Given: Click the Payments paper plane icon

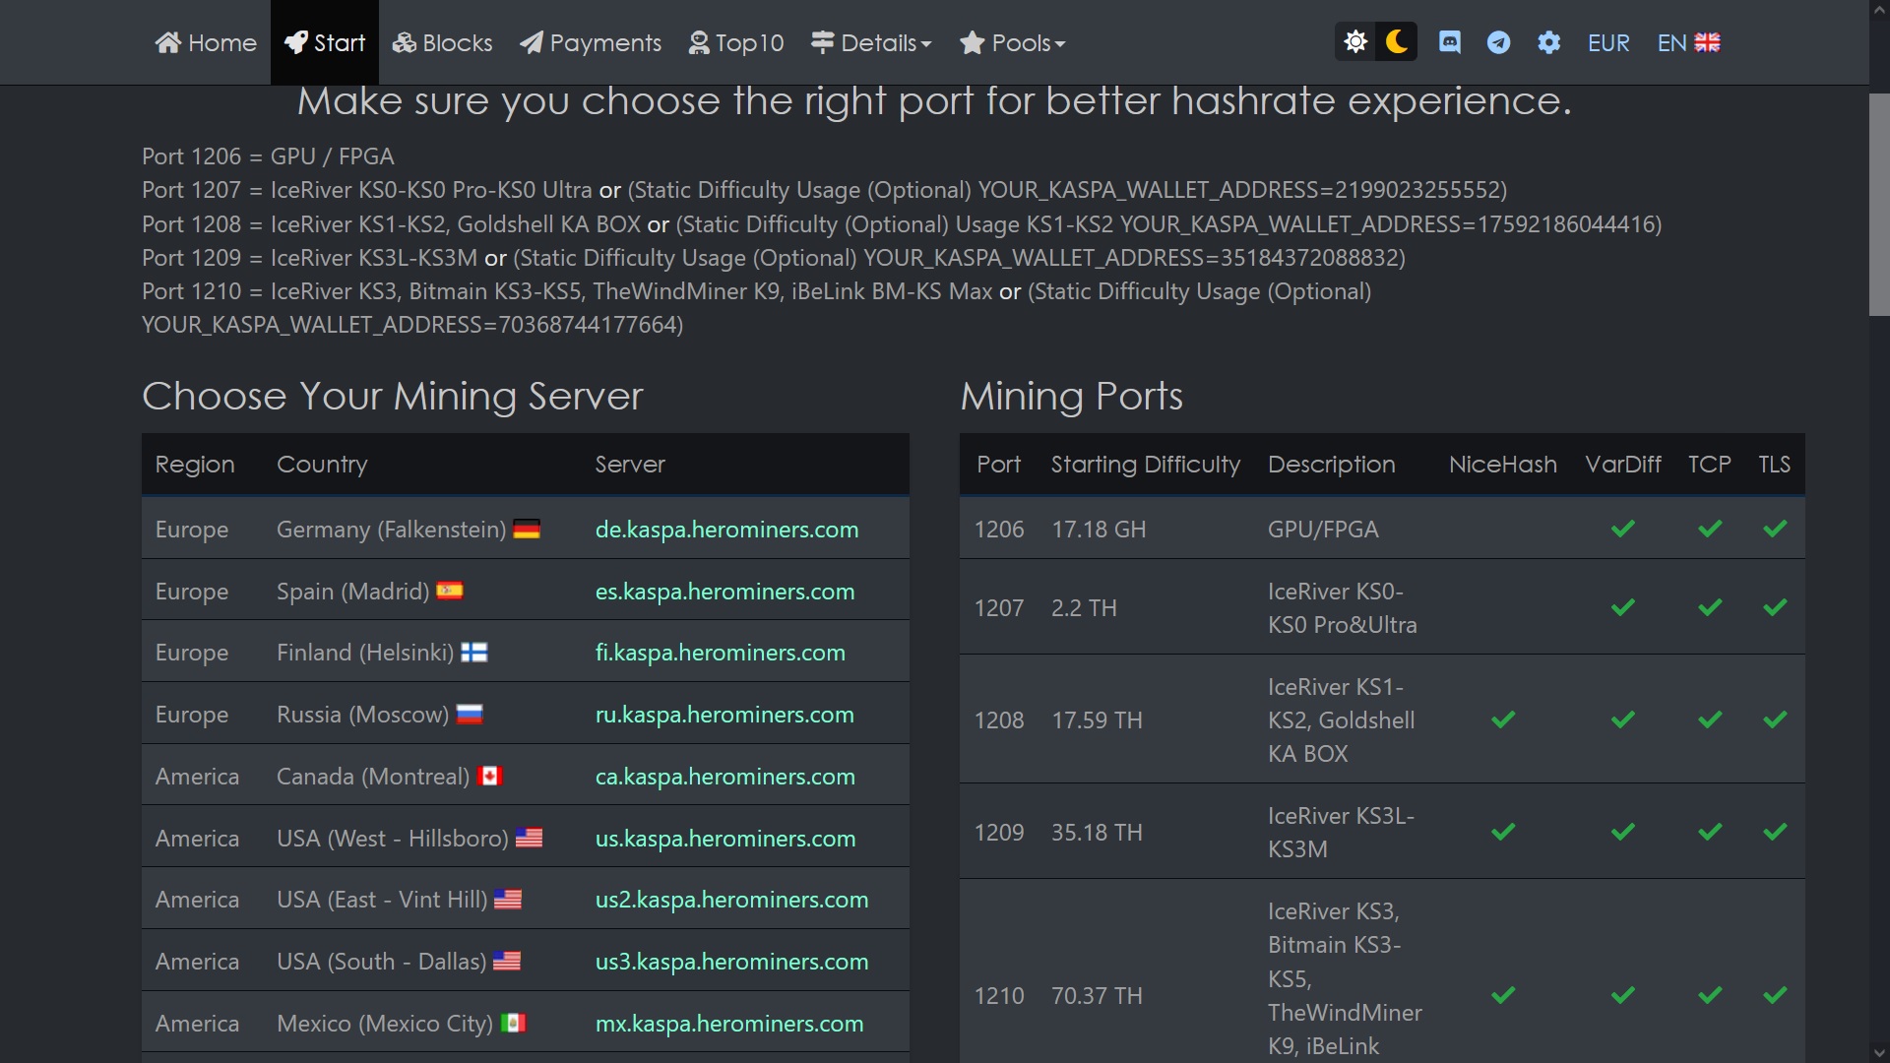Looking at the screenshot, I should [532, 42].
